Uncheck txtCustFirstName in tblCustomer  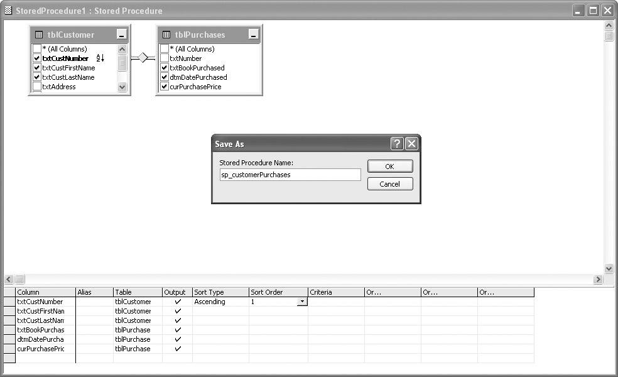(37, 68)
